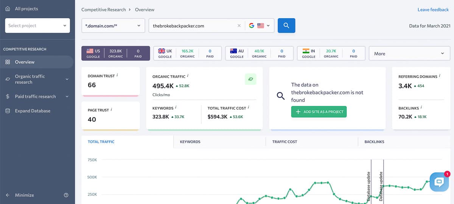Viewport: 454px width, 204px height.
Task: Click the home icon beside All projects
Action: [x=8, y=9]
